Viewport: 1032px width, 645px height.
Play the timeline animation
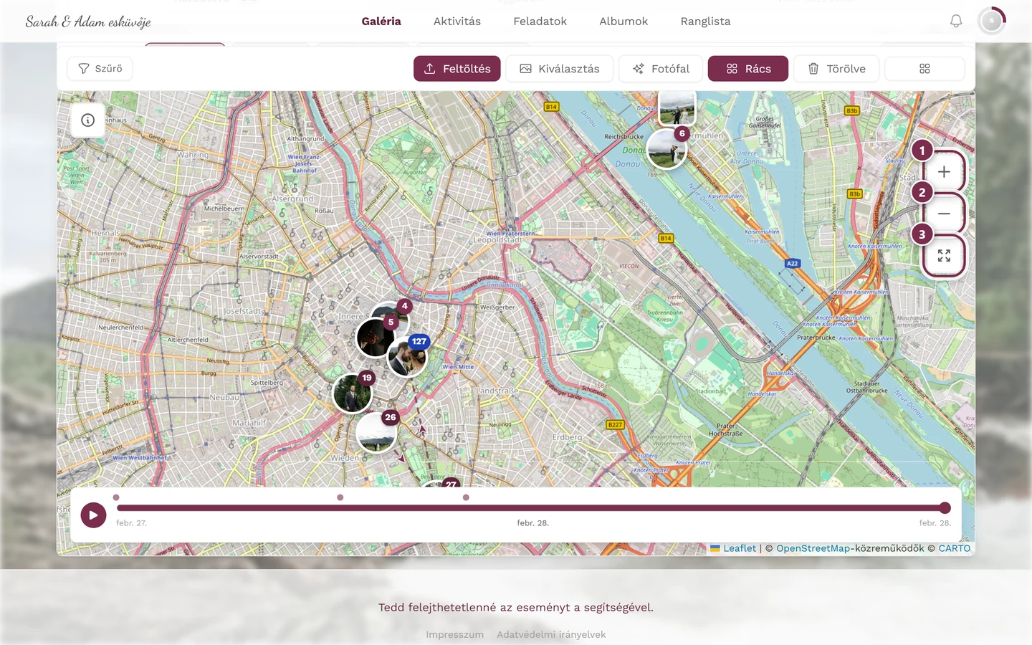coord(93,515)
